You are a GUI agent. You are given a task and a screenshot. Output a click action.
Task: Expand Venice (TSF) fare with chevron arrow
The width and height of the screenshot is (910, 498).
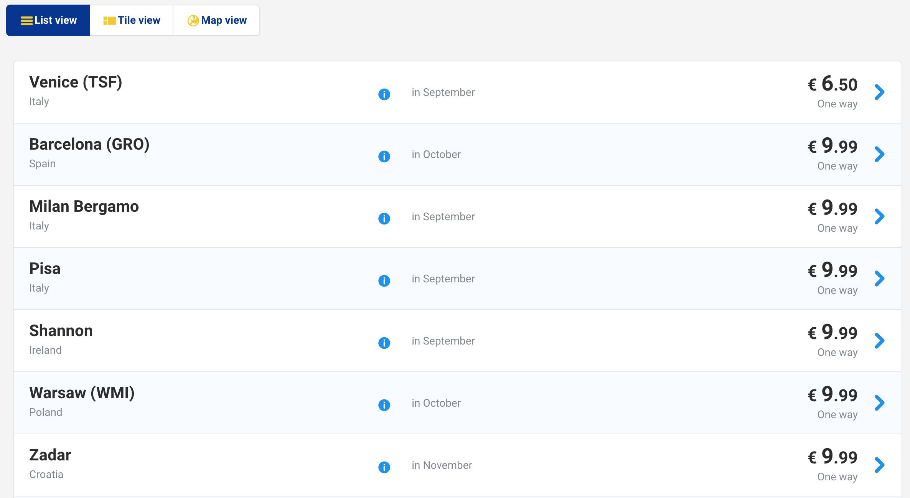[879, 92]
